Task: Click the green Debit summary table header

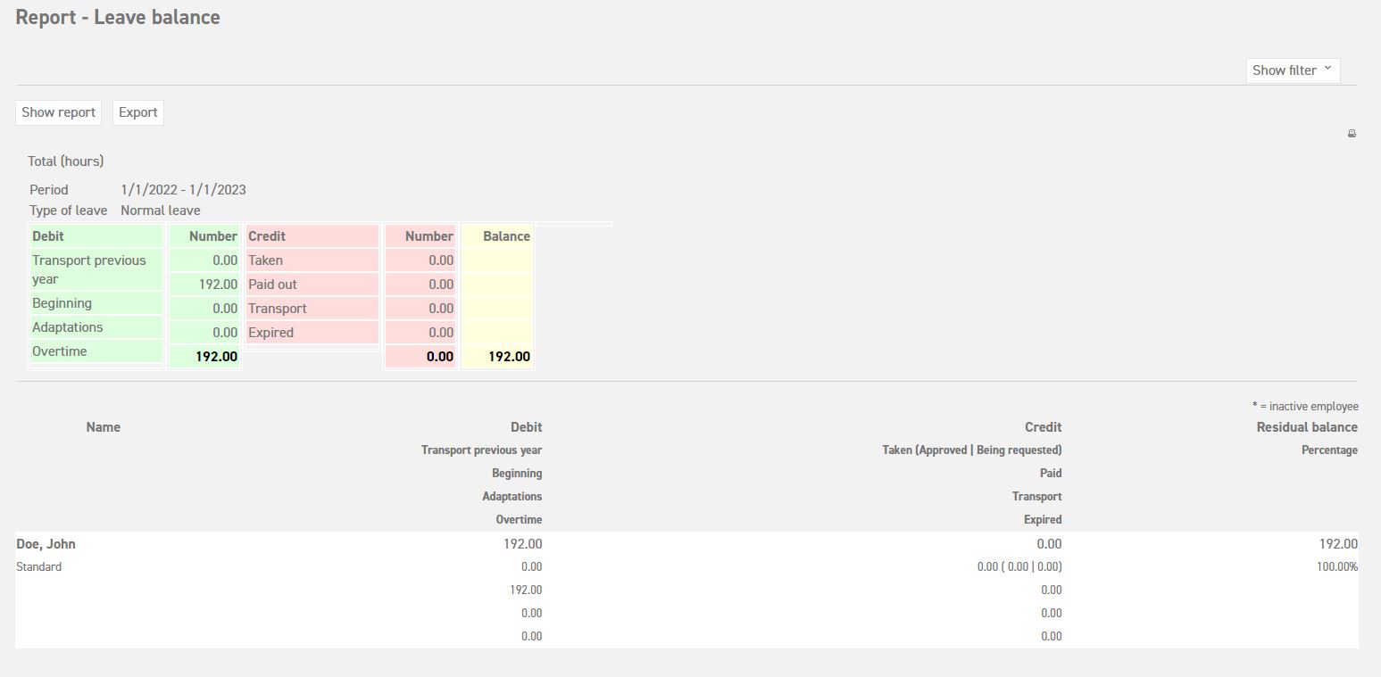Action: pos(48,236)
